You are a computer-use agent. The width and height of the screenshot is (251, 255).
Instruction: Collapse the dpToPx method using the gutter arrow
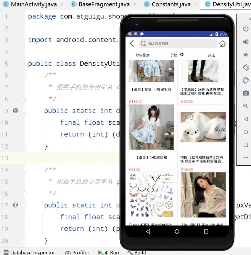point(25,111)
